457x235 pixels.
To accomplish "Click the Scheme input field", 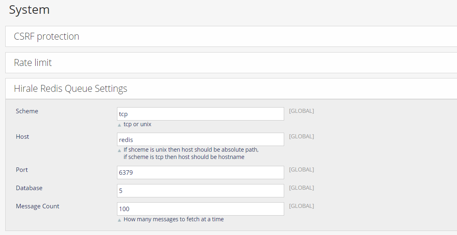I will [200, 114].
